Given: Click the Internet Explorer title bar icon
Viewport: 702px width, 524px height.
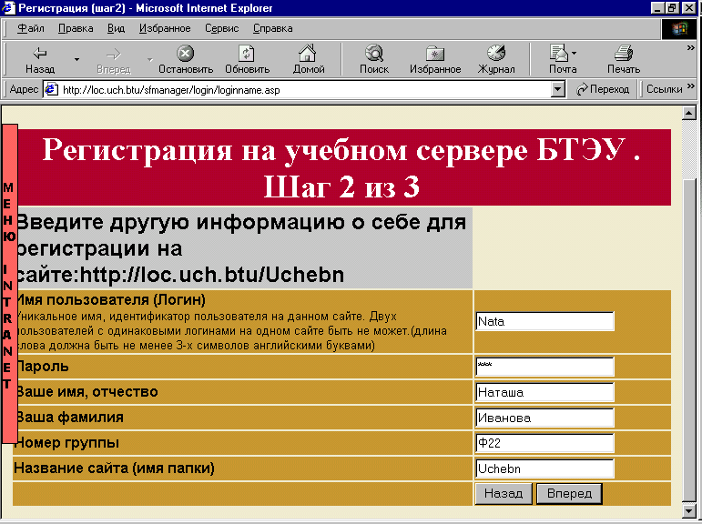Looking at the screenshot, I should click(9, 8).
